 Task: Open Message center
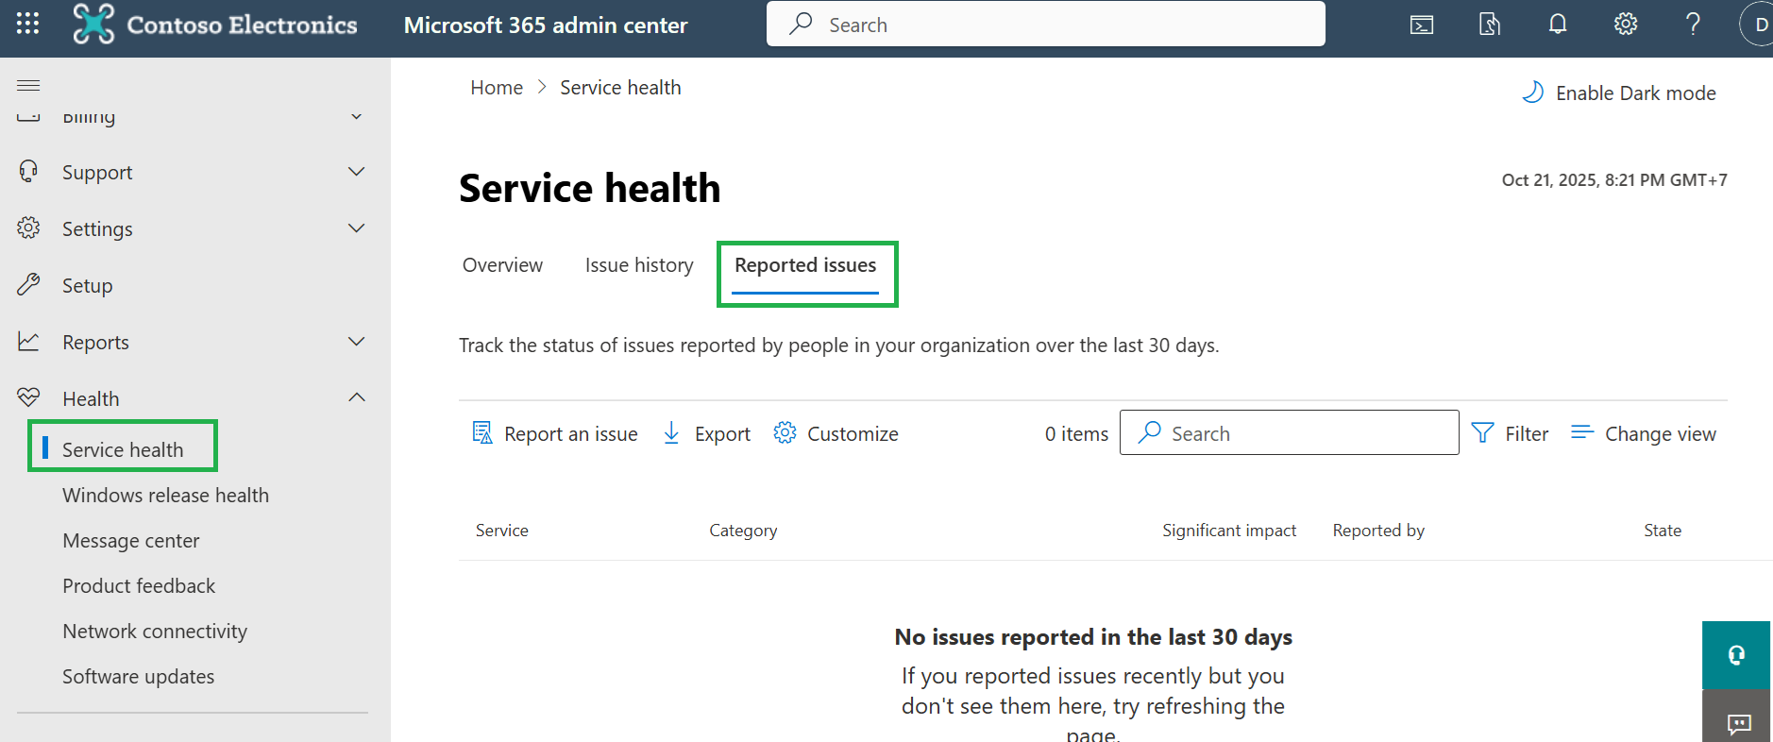[x=131, y=540]
